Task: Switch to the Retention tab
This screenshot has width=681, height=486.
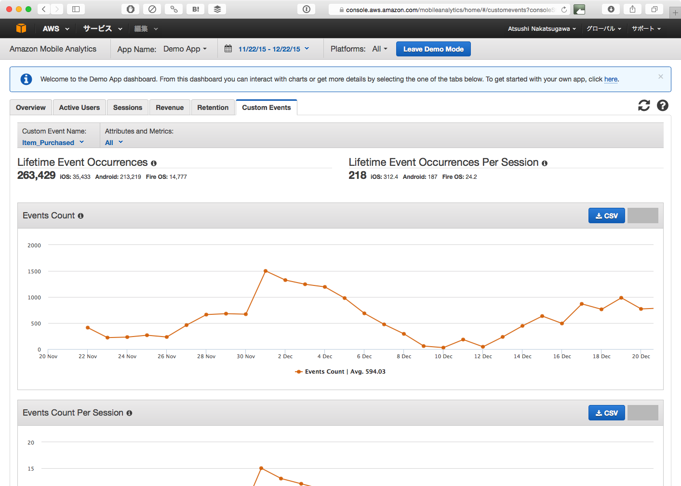Action: click(x=213, y=108)
